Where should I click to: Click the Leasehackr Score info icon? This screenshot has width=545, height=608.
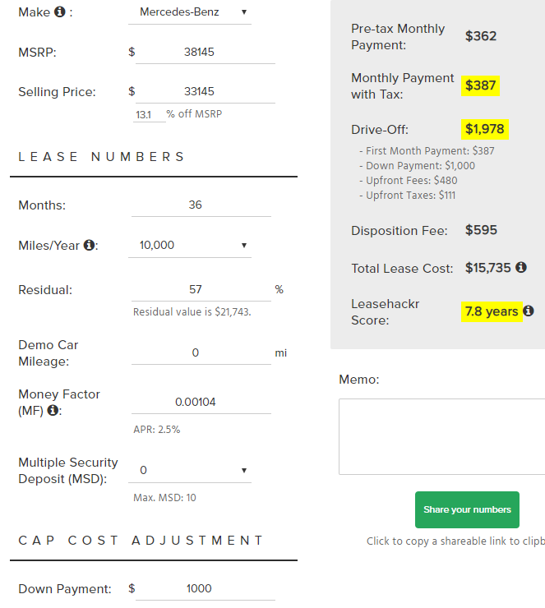(529, 311)
